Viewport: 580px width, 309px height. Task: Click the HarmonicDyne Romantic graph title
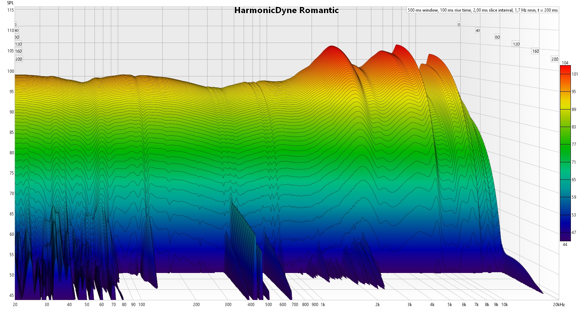click(286, 10)
